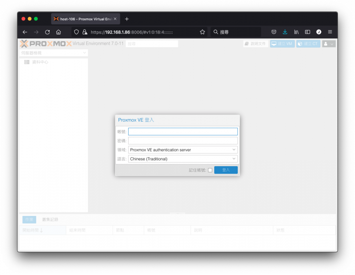Collapse bottom log panel with splitter handle
The image size is (355, 275).
pos(177,213)
